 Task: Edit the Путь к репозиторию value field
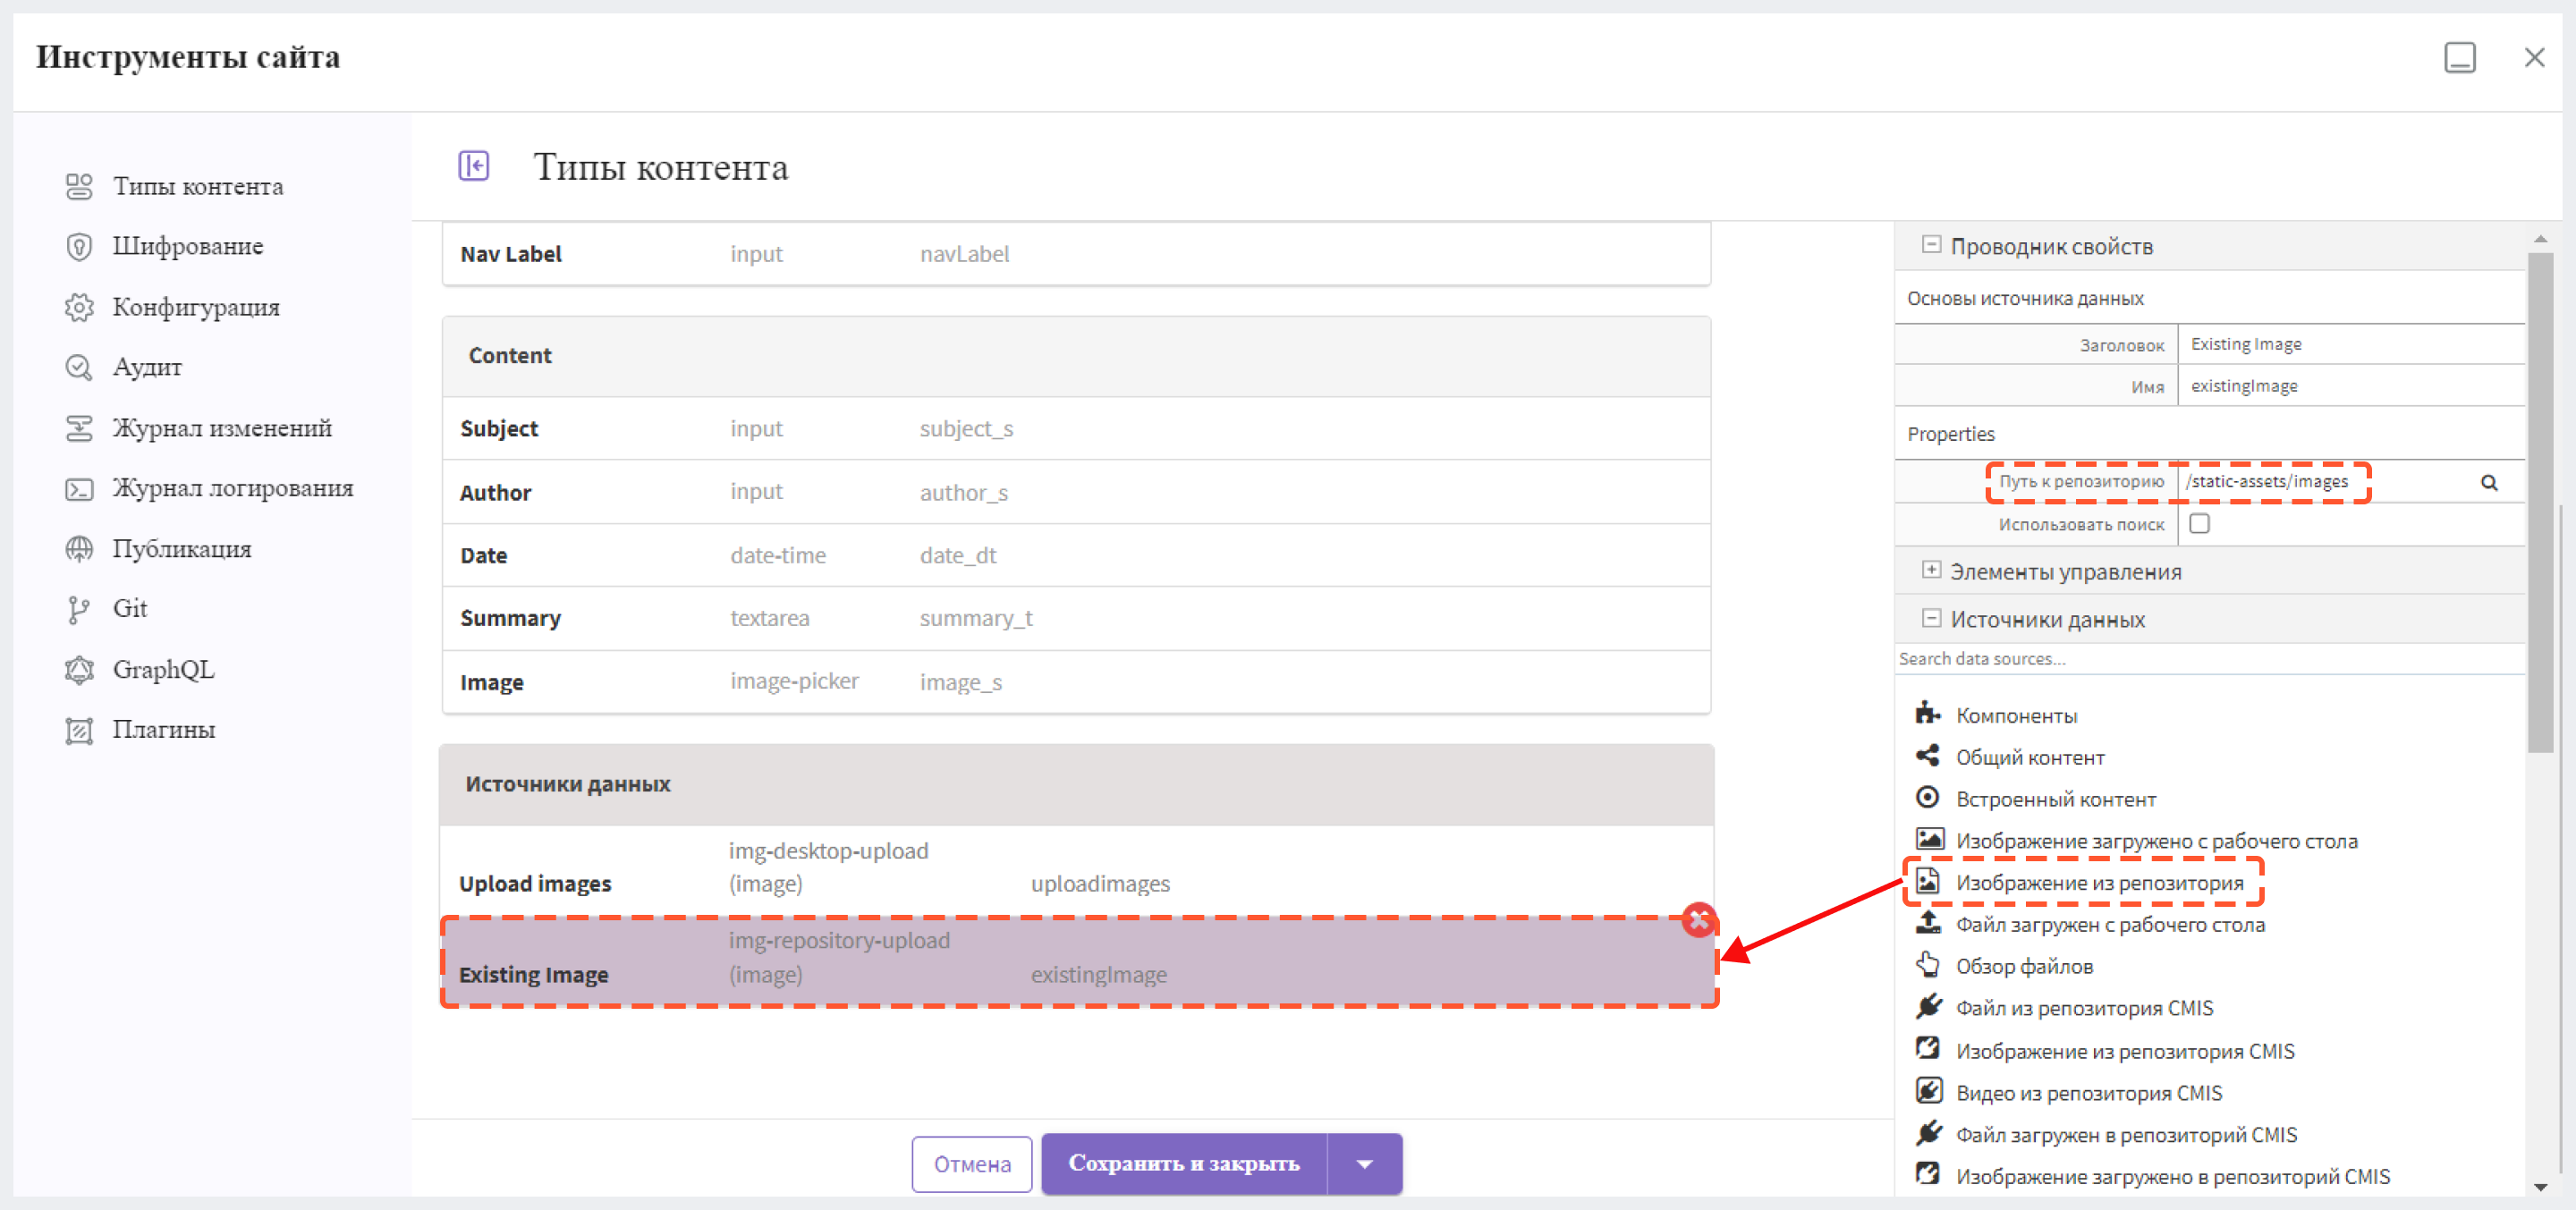click(2325, 482)
